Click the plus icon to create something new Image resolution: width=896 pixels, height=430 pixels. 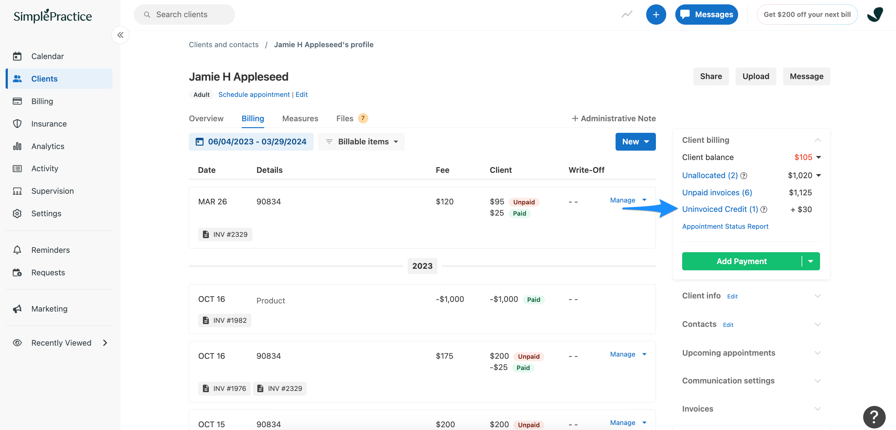point(656,14)
